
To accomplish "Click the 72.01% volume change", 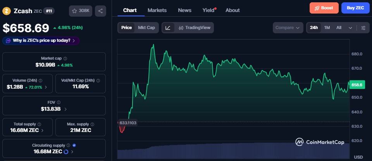I will (x=34, y=87).
